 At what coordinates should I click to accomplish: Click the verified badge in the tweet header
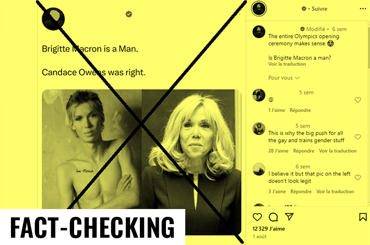[128, 14]
